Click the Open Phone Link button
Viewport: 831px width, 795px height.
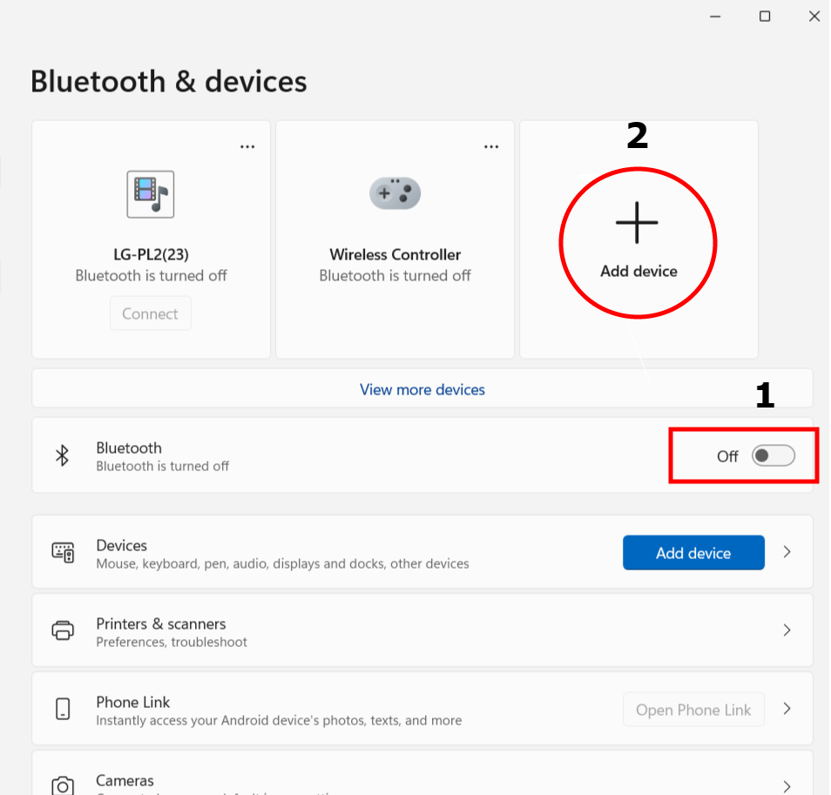pos(693,709)
